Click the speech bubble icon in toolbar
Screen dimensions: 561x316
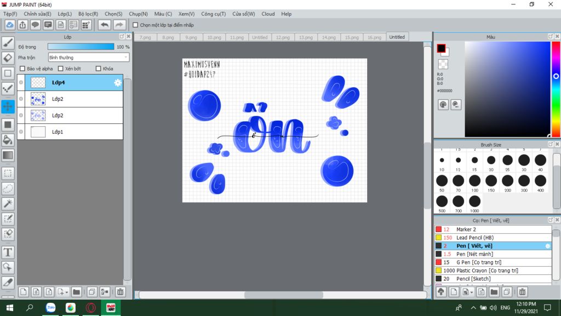[x=35, y=25]
